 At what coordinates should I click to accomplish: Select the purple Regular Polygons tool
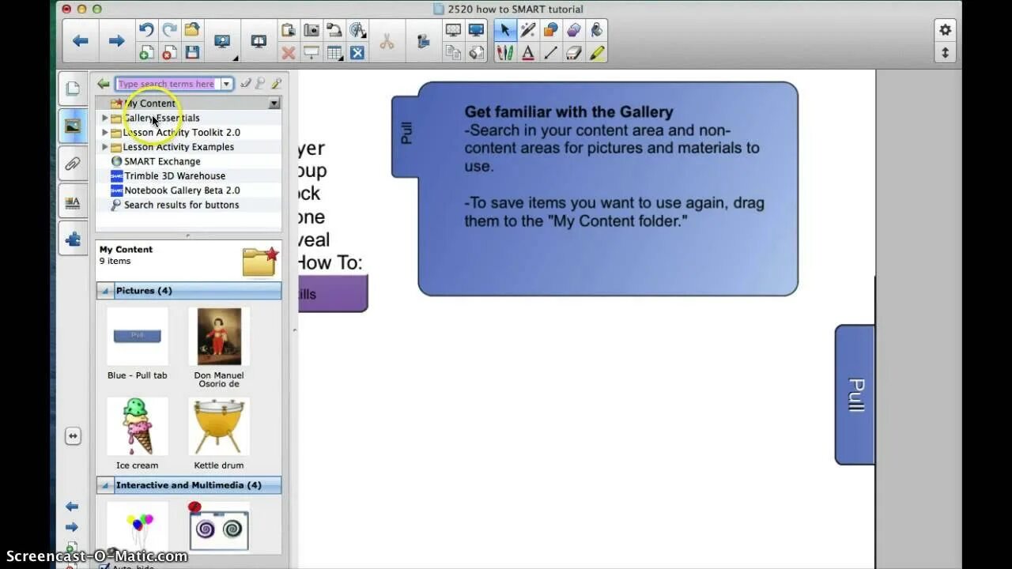pos(573,30)
